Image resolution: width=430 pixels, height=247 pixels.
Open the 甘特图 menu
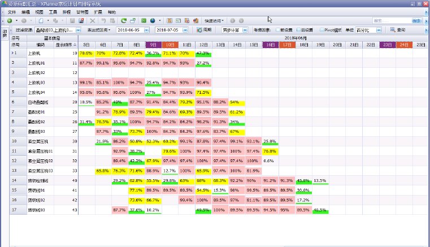pyautogui.click(x=82, y=12)
